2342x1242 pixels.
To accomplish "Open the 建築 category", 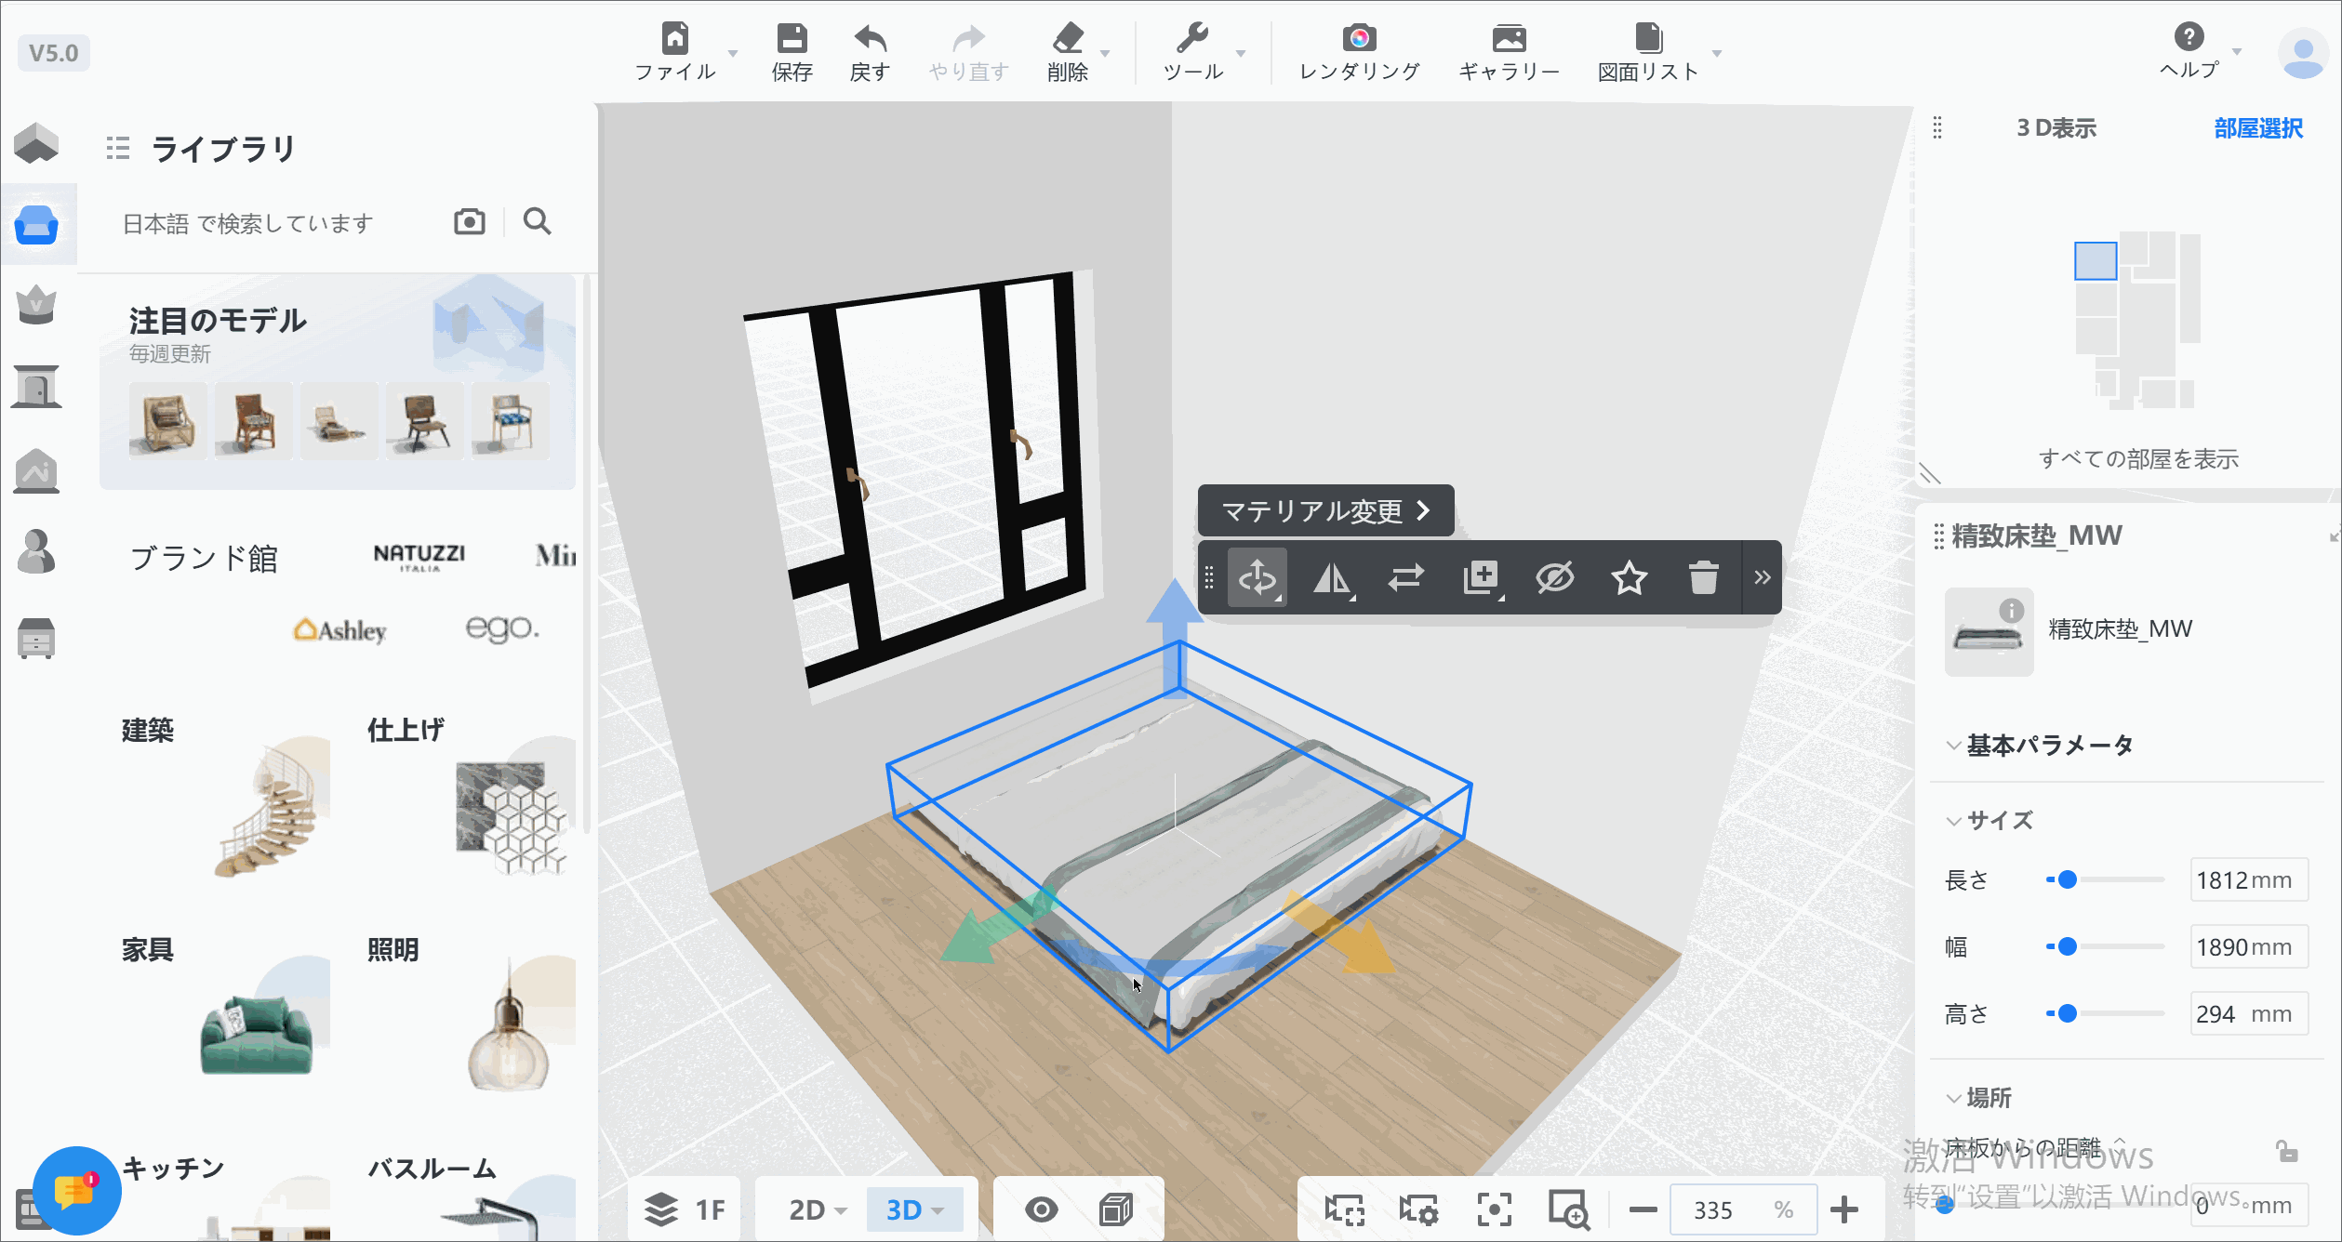I will 226,798.
